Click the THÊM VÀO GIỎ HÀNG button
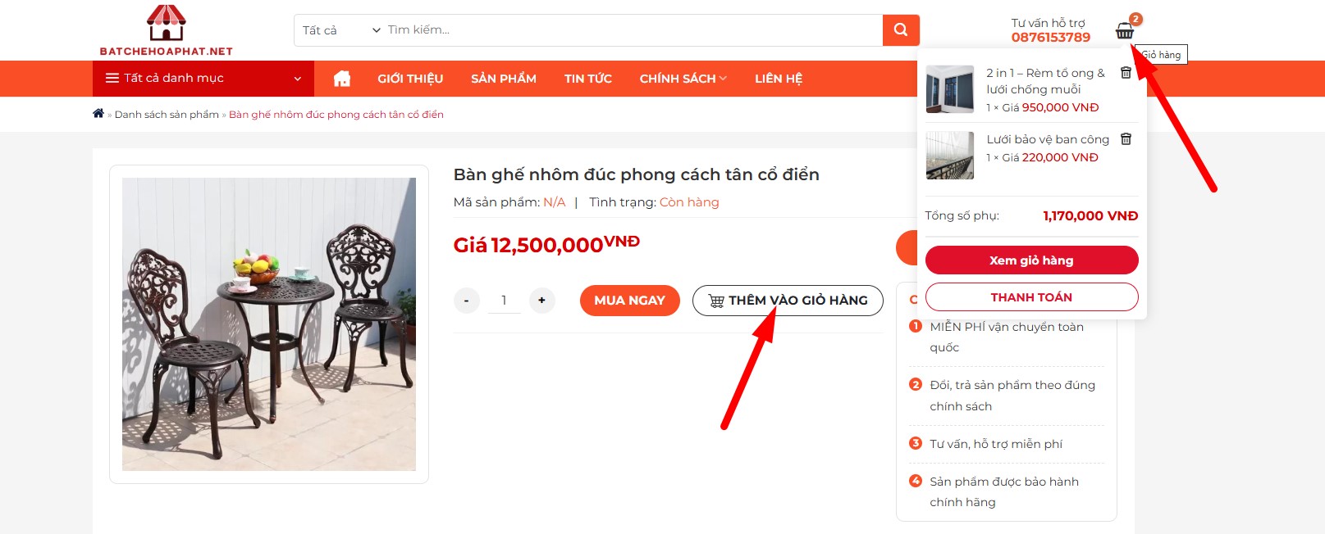Viewport: 1325px width, 534px height. [x=788, y=301]
